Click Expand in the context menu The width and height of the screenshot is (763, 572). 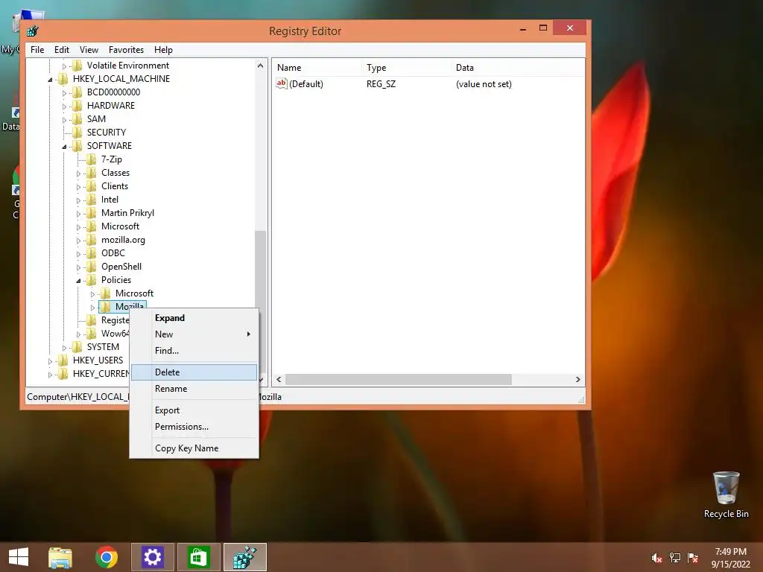pos(194,317)
